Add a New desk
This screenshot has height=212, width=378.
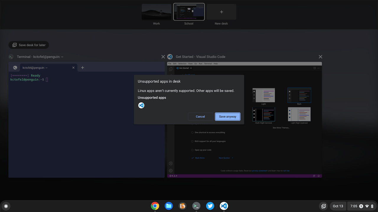221,12
